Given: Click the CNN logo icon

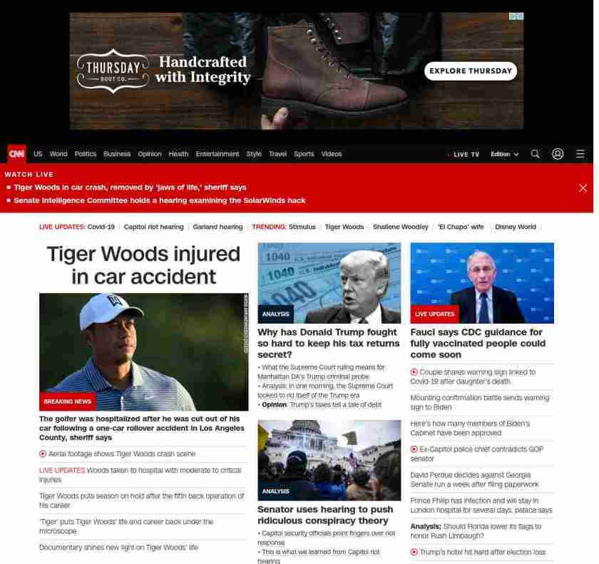Looking at the screenshot, I should click(x=16, y=154).
